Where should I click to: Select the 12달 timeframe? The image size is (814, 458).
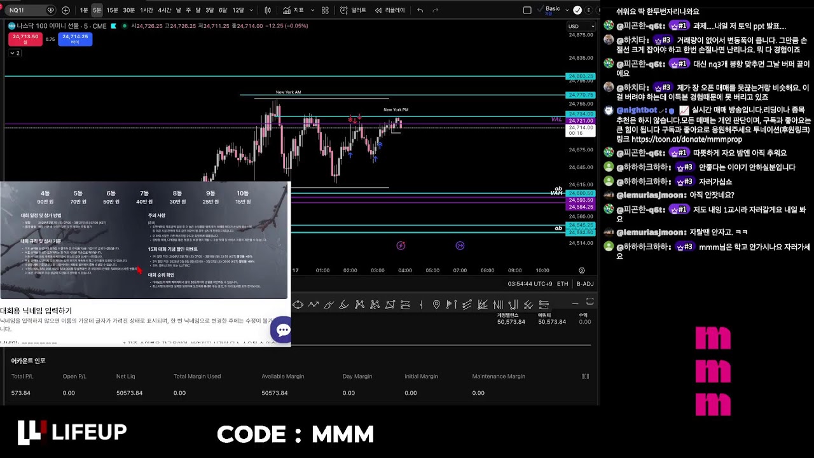pyautogui.click(x=238, y=10)
